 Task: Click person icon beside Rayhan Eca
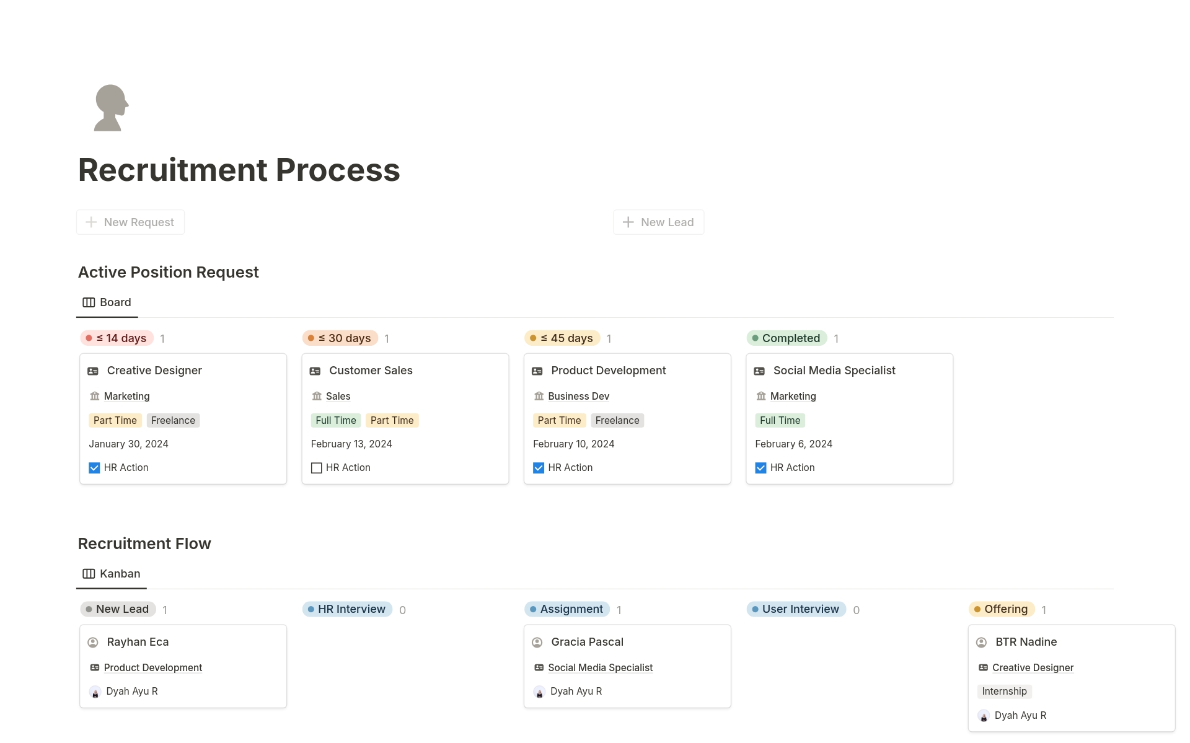pyautogui.click(x=93, y=643)
